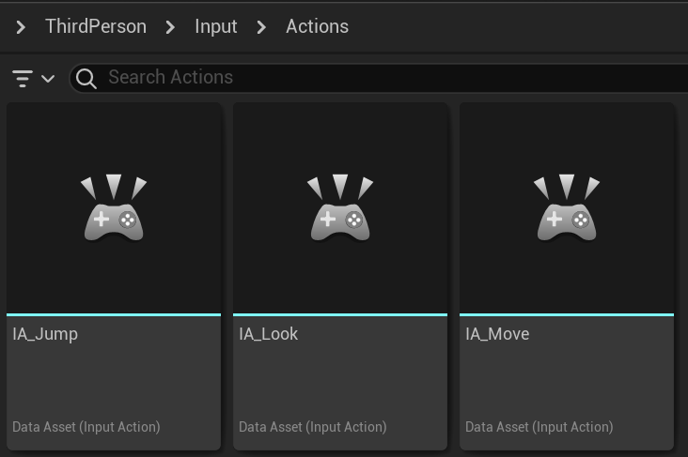This screenshot has width=688, height=457.
Task: Click the IA_Move asset name
Action: click(497, 334)
